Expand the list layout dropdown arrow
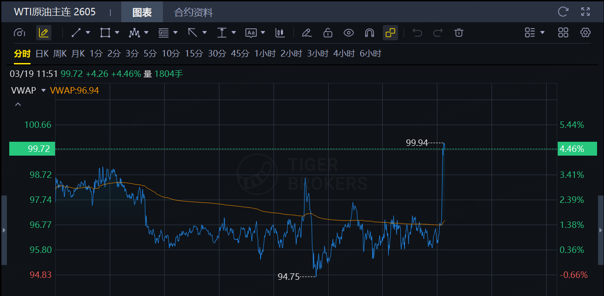The height and width of the screenshot is (296, 604). click(542, 32)
